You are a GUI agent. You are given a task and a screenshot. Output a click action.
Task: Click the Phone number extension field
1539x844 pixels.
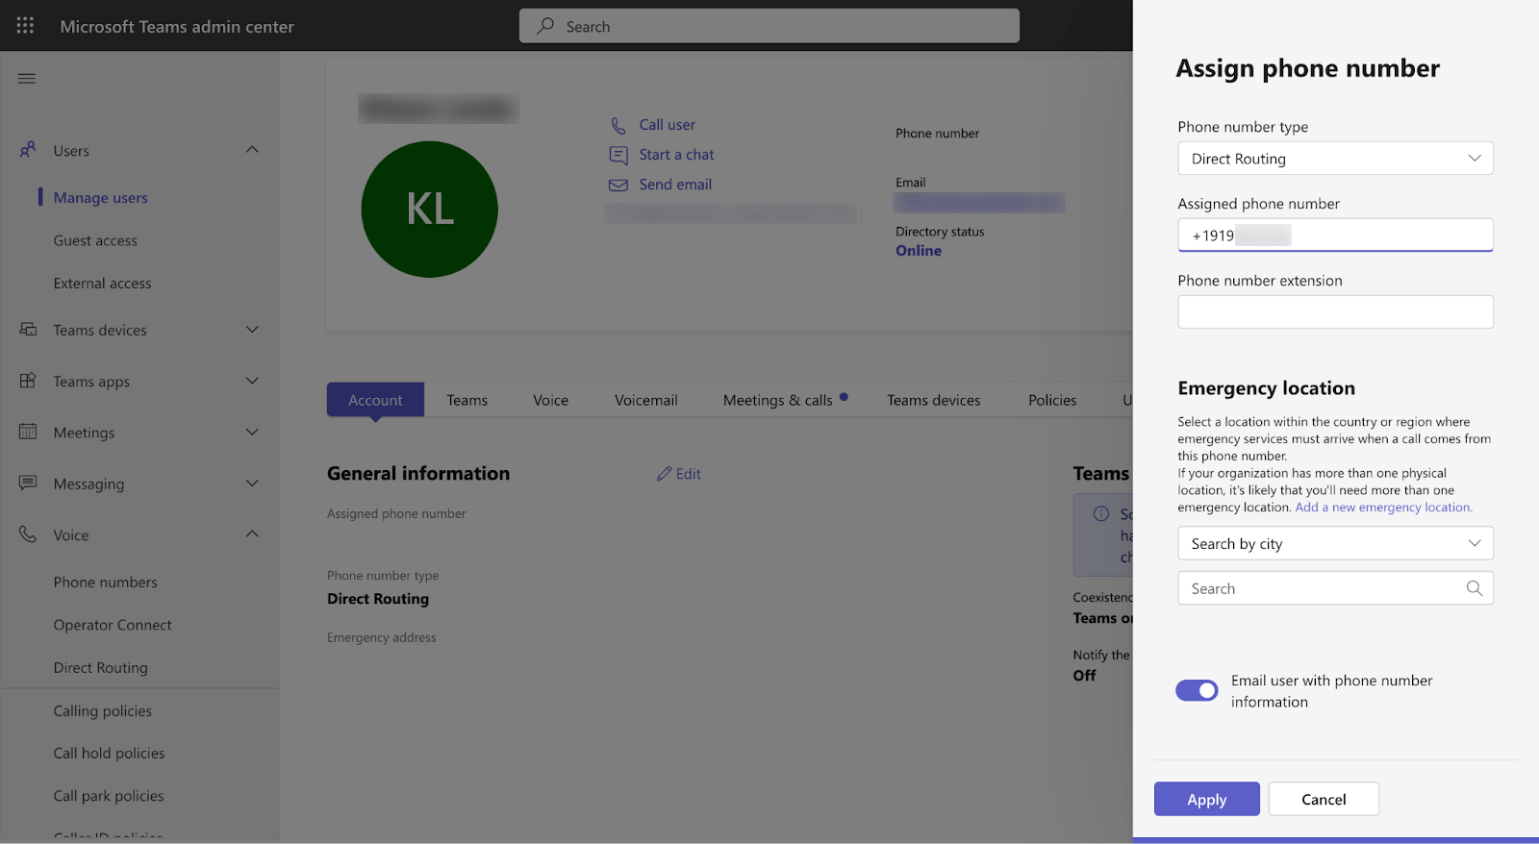[1335, 311]
